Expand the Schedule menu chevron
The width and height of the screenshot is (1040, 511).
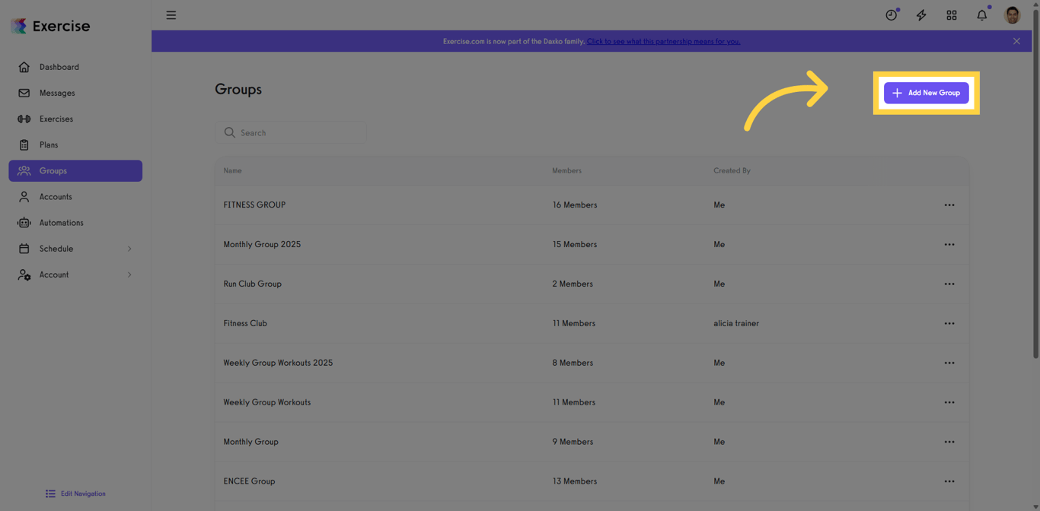click(x=129, y=248)
